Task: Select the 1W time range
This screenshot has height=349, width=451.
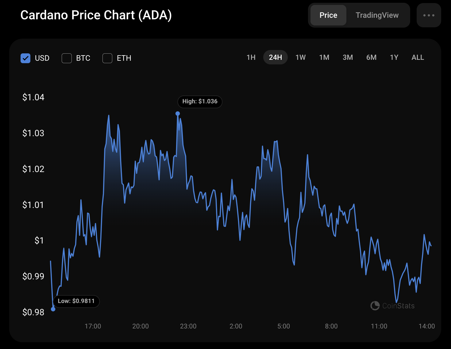Action: tap(300, 57)
